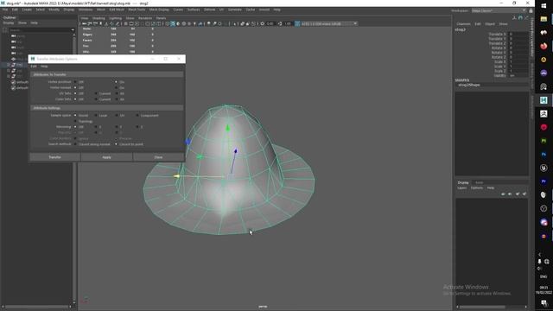Open the Options menu in layer editor

tap(477, 188)
